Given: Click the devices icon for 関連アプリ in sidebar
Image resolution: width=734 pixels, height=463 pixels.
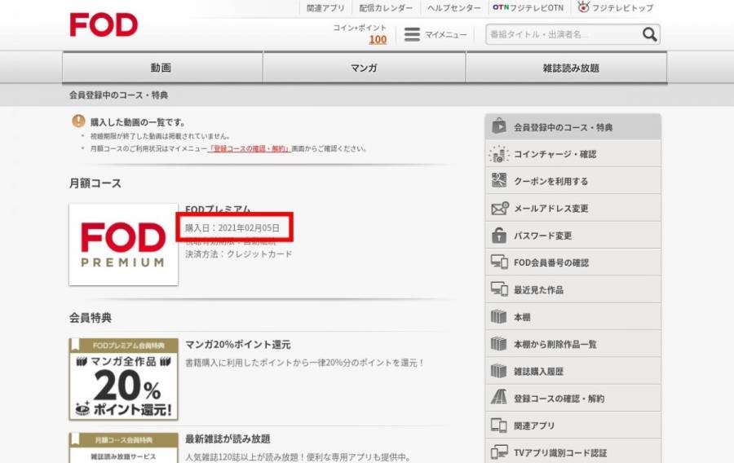Looking at the screenshot, I should [x=498, y=426].
